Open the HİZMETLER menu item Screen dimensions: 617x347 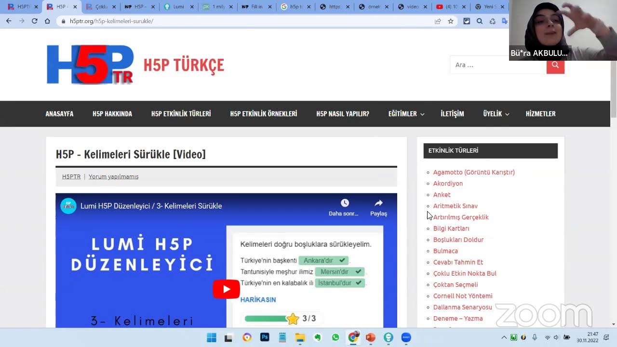(540, 114)
